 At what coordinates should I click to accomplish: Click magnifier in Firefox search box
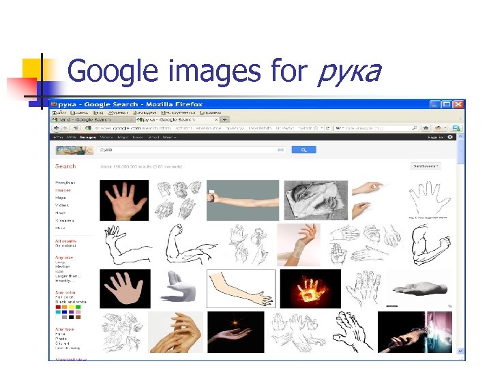pyautogui.click(x=415, y=128)
